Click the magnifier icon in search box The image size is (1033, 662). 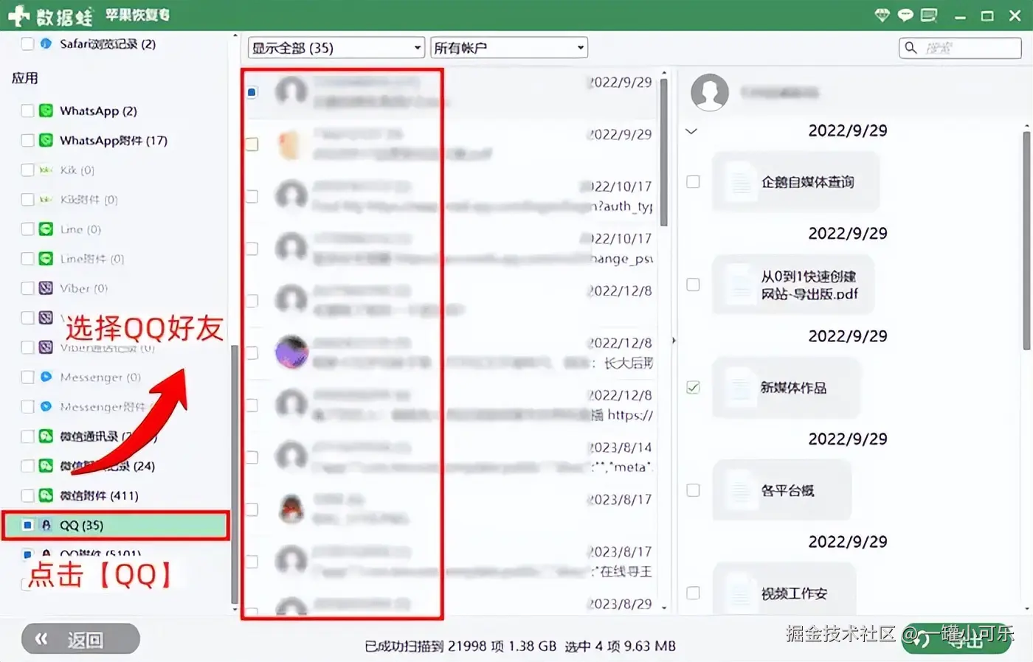click(911, 48)
